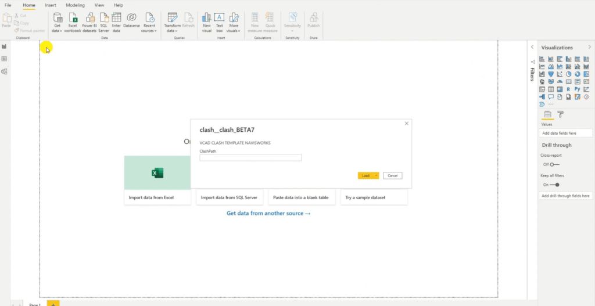The width and height of the screenshot is (595, 306).
Task: Open Get more visuals ellipsis in Visualizations
Action: click(x=551, y=104)
